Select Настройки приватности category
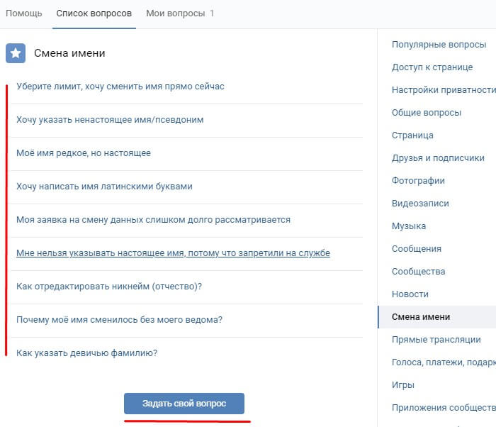 coord(444,90)
